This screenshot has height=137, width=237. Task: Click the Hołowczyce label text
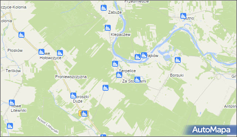click(50, 58)
